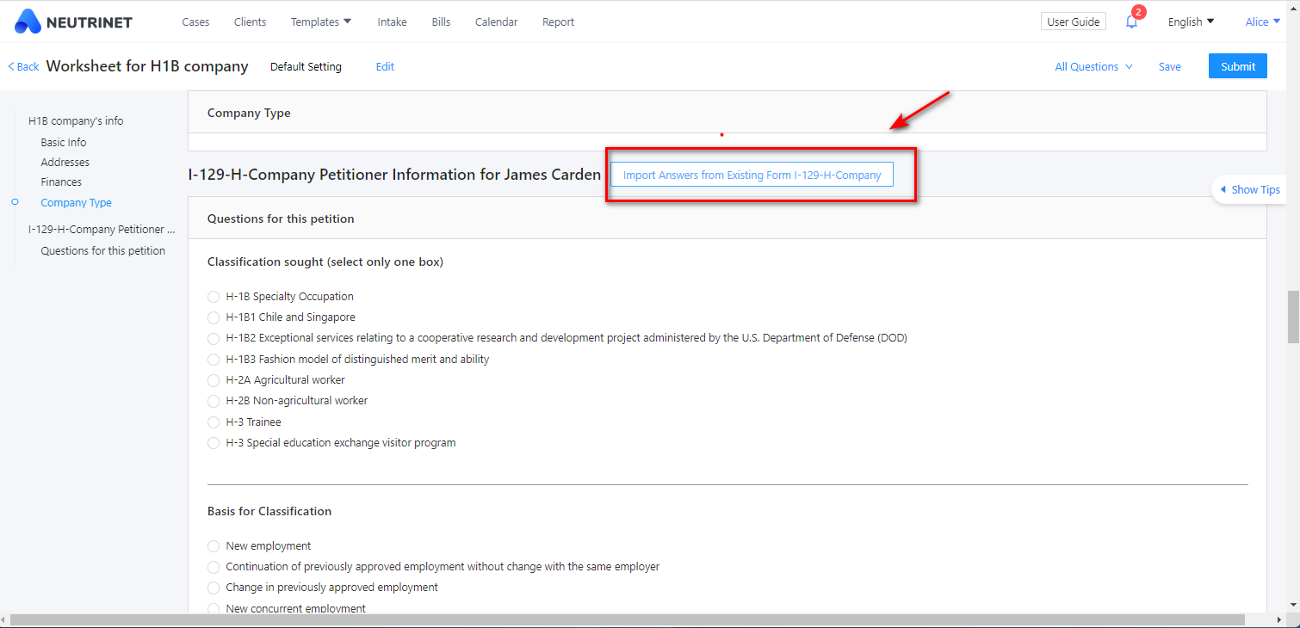Screen dimensions: 1300x628
Task: Select Addresses in the sidebar
Action: click(x=65, y=162)
